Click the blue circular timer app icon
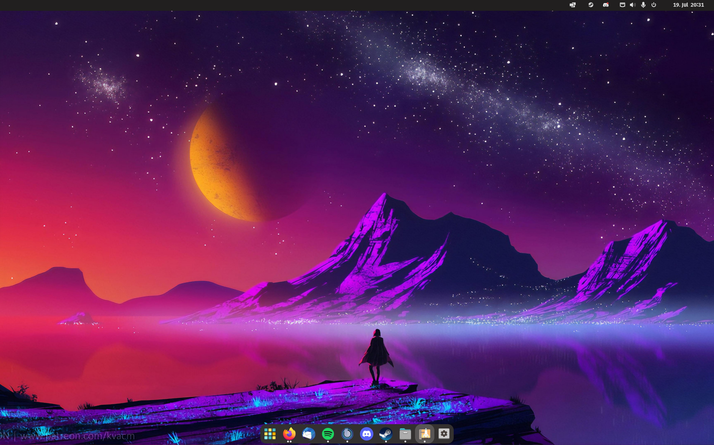This screenshot has height=445, width=714. (347, 434)
